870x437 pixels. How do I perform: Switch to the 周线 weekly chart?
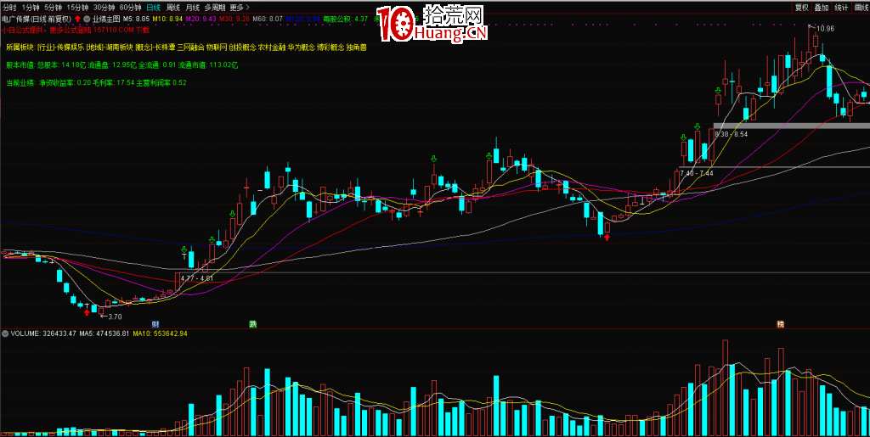tap(173, 8)
